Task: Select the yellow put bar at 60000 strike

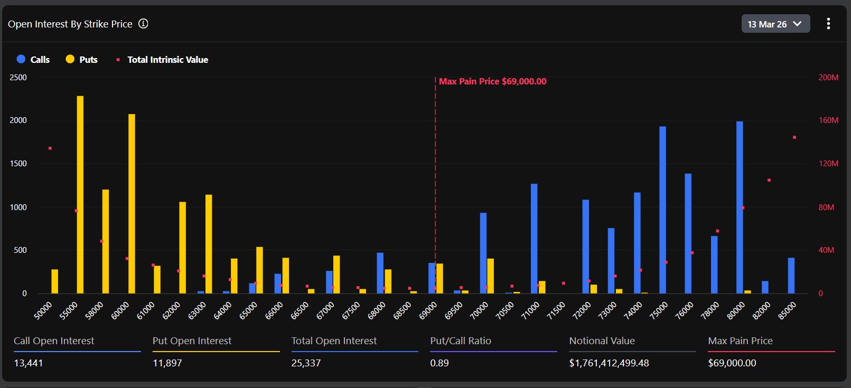Action: coord(132,203)
